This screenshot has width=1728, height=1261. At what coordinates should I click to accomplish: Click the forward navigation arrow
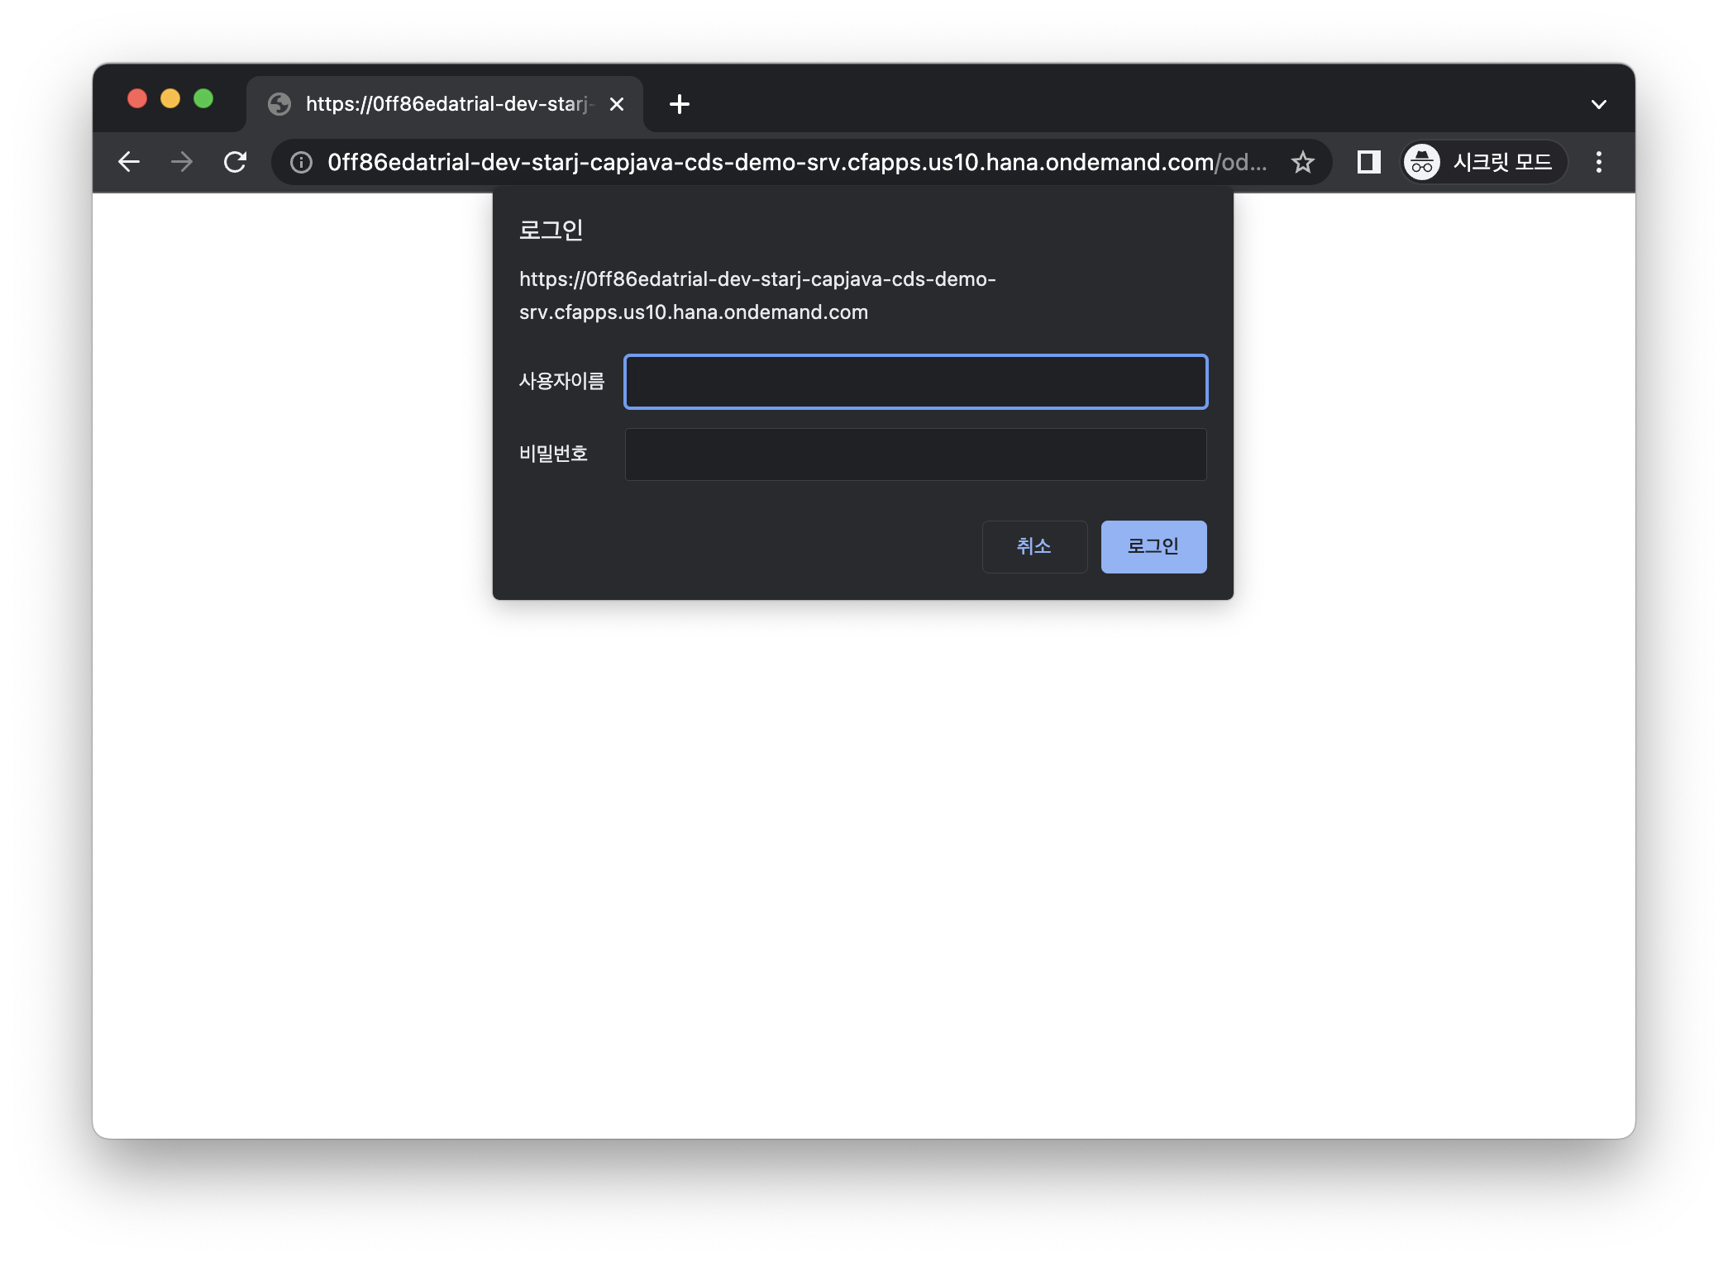[182, 162]
